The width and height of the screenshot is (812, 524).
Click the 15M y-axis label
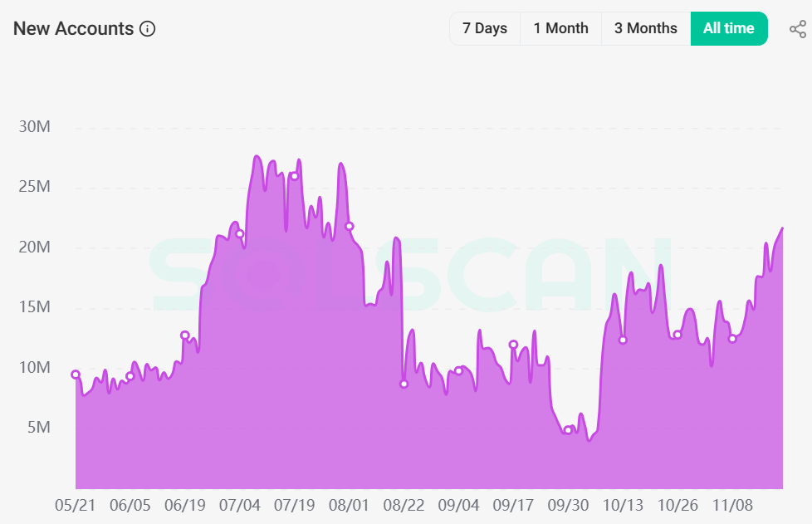pyautogui.click(x=35, y=307)
